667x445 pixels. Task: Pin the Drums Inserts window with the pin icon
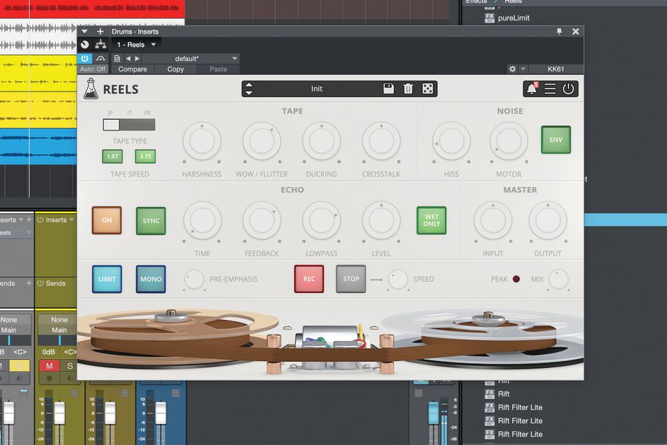pyautogui.click(x=560, y=31)
